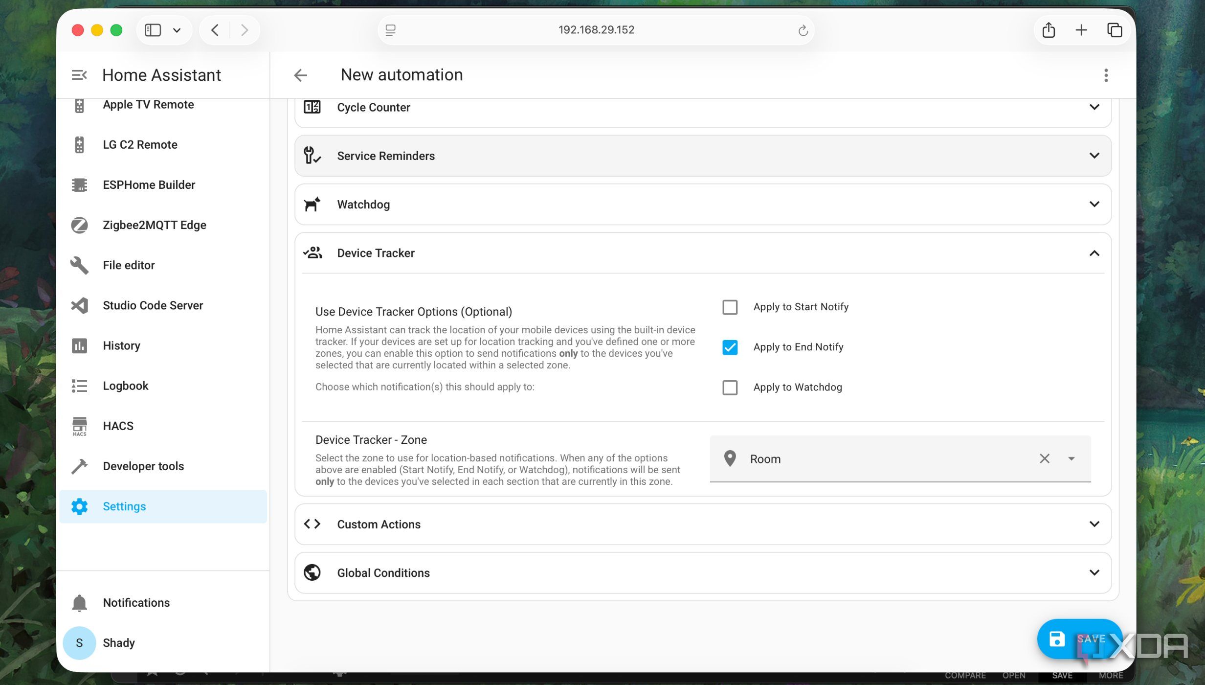Go back with the automation back arrow
Screen dimensions: 1205x685
pos(300,75)
